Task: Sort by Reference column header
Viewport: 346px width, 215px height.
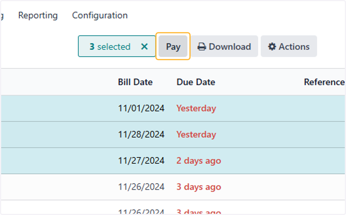Action: click(x=324, y=82)
